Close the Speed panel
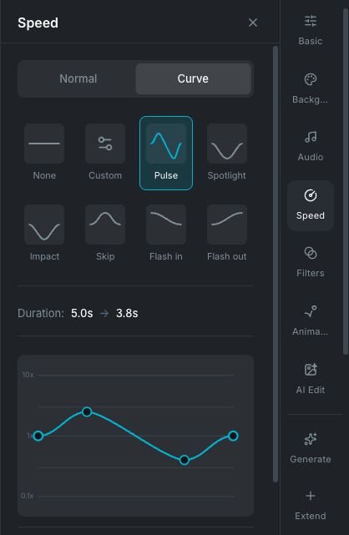This screenshot has width=349, height=535. (x=253, y=23)
